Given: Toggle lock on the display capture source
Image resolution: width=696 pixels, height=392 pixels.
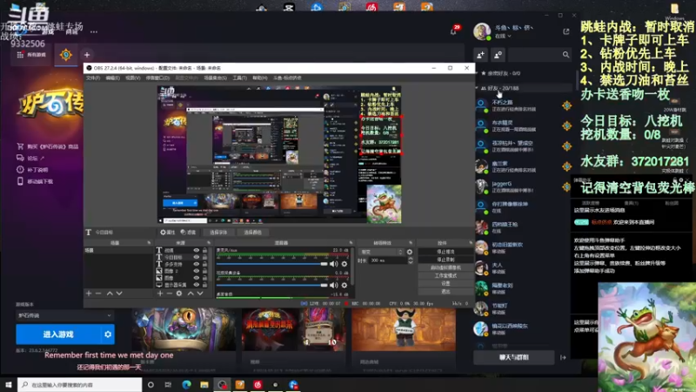Looking at the screenshot, I should [204, 285].
